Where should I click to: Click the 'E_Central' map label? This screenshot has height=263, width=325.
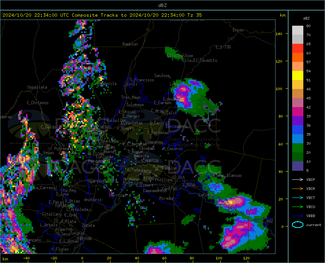coord(160,123)
